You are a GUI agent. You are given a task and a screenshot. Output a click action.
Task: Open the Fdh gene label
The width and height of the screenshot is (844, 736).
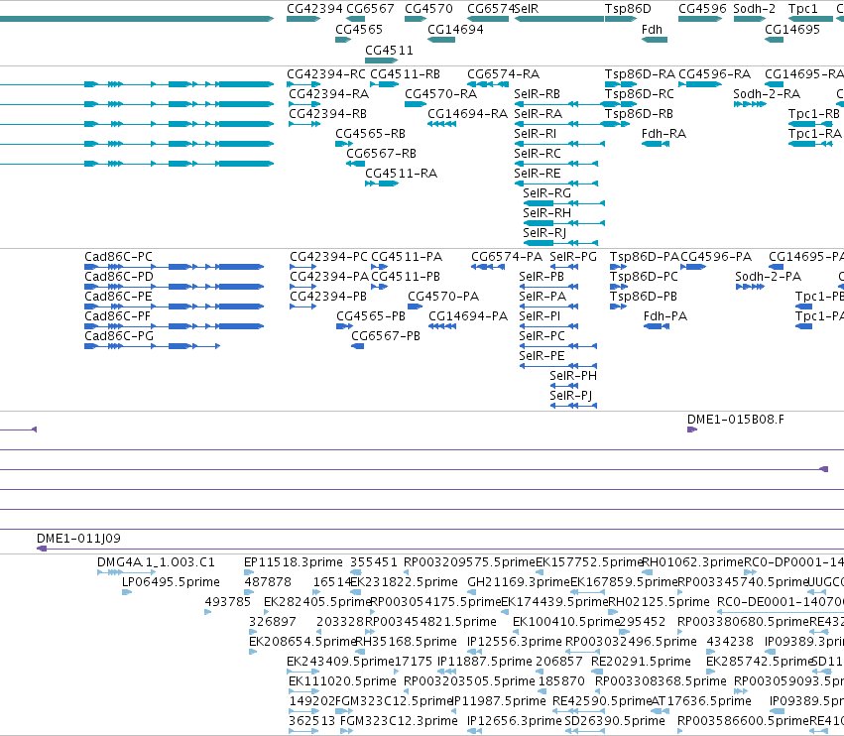pyautogui.click(x=652, y=30)
